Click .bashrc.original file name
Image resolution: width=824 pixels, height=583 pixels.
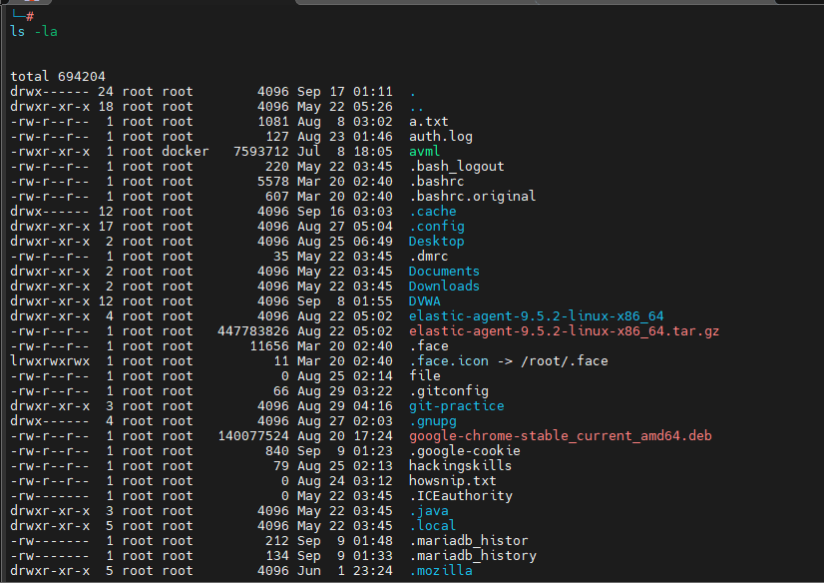click(472, 197)
